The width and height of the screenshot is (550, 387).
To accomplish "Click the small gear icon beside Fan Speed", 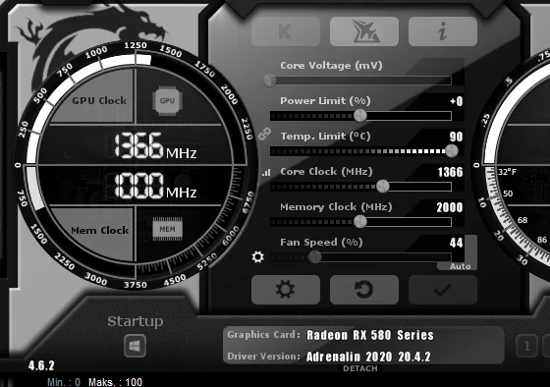I will 257,257.
